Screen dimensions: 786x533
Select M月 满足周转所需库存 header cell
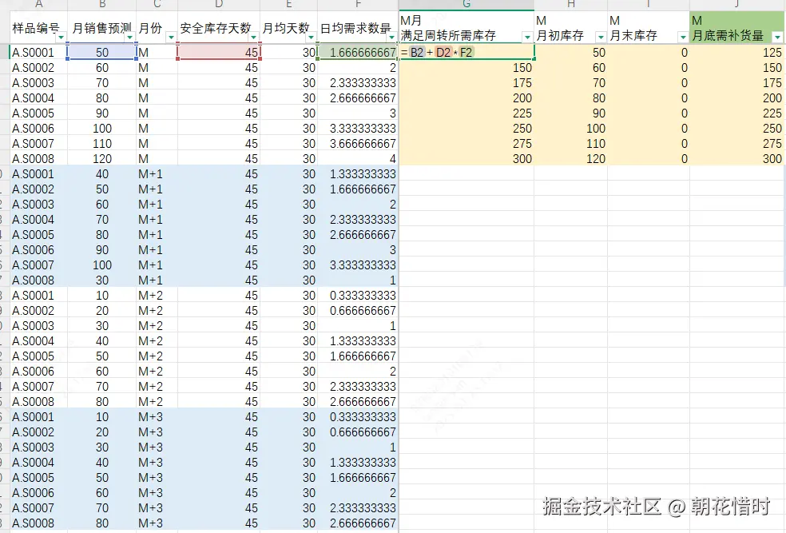click(466, 28)
